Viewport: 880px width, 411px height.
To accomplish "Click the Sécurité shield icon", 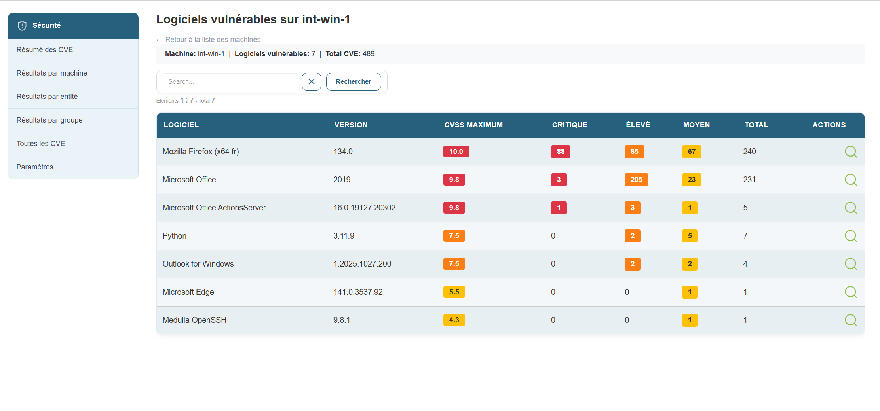I will point(22,25).
